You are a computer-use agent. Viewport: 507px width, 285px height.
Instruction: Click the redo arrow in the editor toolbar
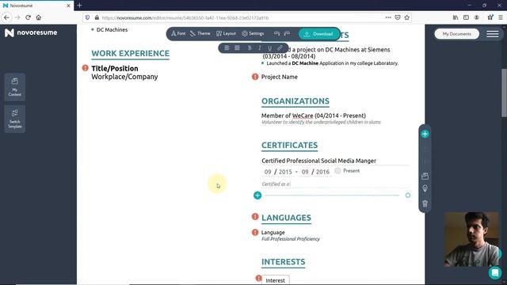pos(287,33)
